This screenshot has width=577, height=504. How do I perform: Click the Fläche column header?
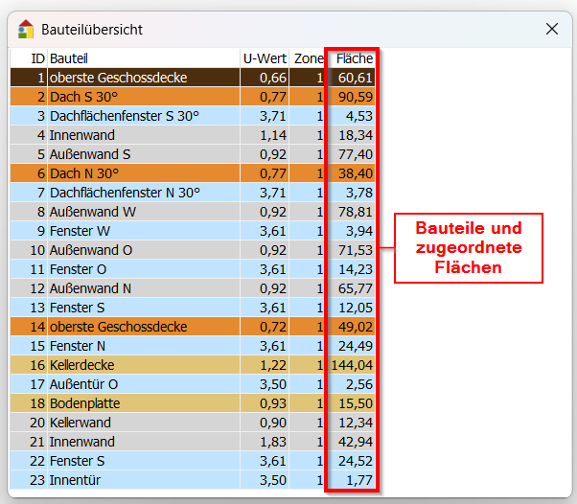pyautogui.click(x=354, y=58)
